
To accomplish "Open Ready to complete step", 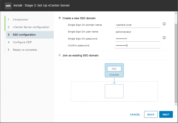I will (25, 50).
